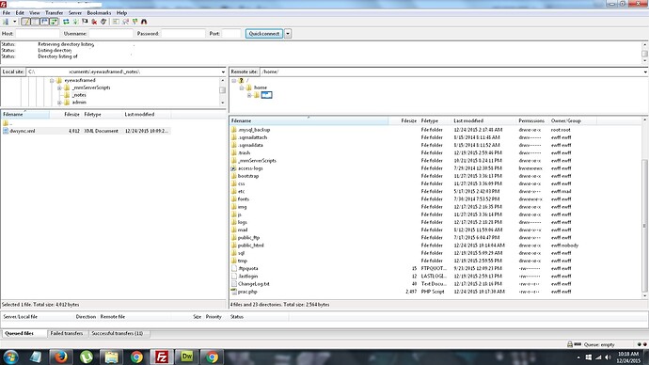Viewport: 649px width, 365px height.
Task: Switch to the Failed transfers tab
Action: pos(67,333)
